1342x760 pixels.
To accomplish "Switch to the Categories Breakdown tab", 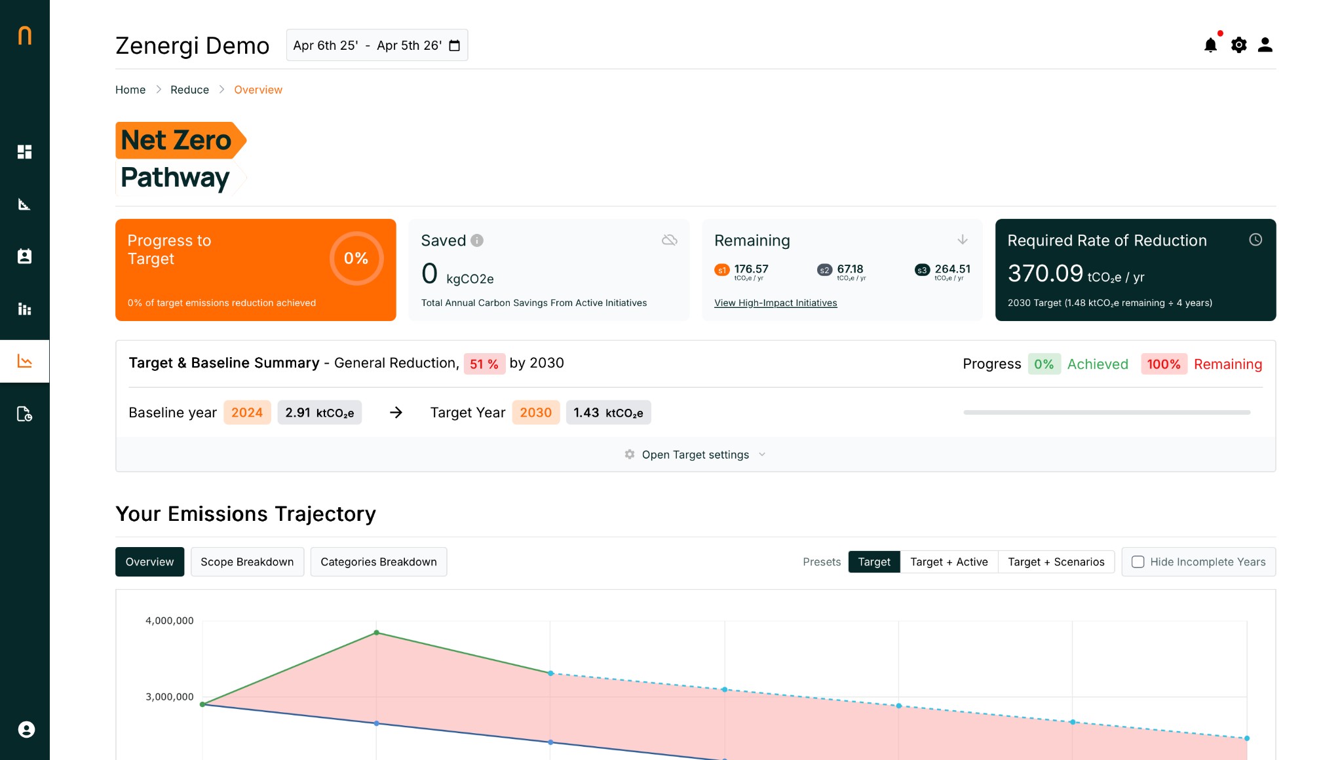I will [378, 561].
